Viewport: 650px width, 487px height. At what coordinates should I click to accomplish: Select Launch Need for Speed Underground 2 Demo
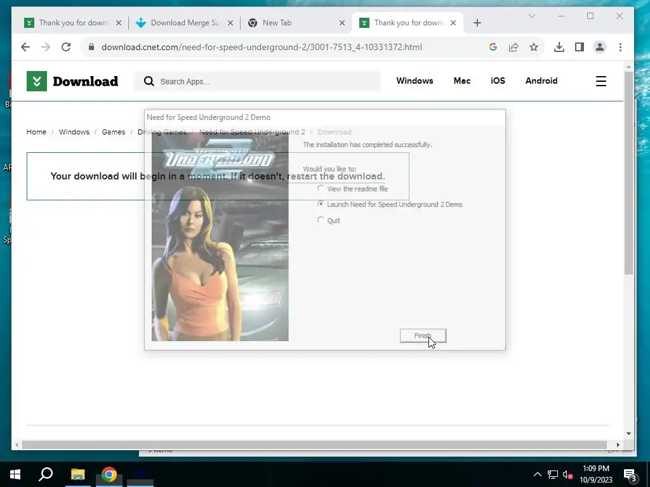pos(390,204)
